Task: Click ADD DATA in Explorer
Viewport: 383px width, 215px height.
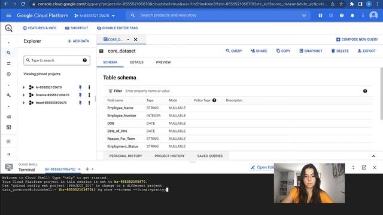Action: (x=78, y=41)
